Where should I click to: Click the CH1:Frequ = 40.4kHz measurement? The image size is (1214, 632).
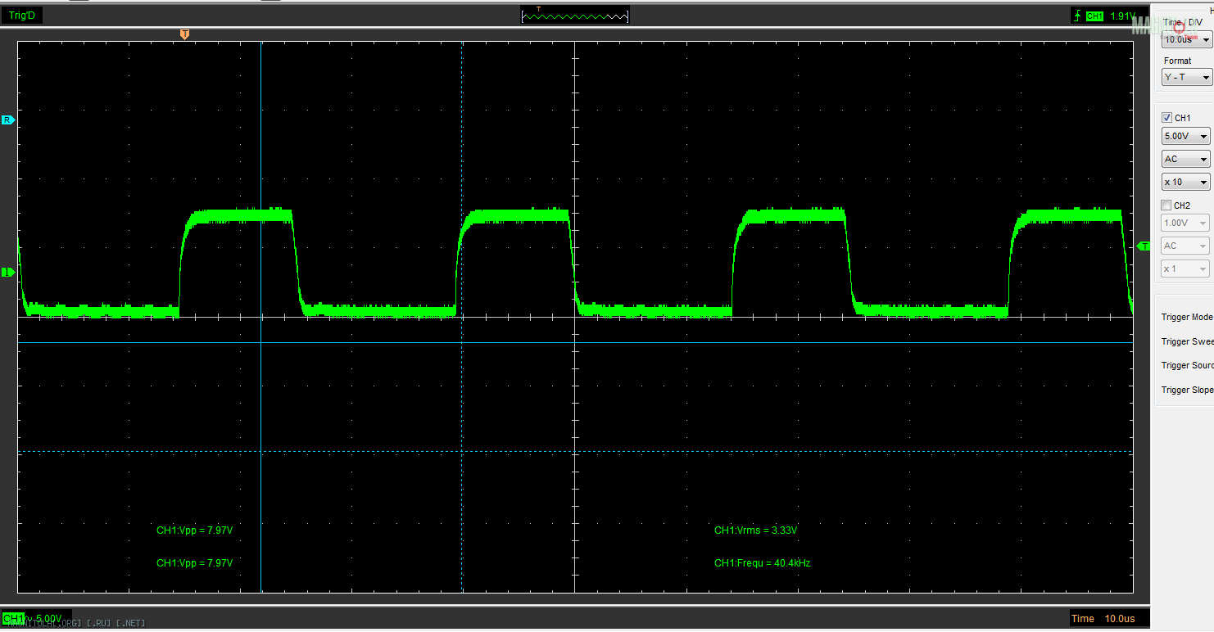coord(762,563)
